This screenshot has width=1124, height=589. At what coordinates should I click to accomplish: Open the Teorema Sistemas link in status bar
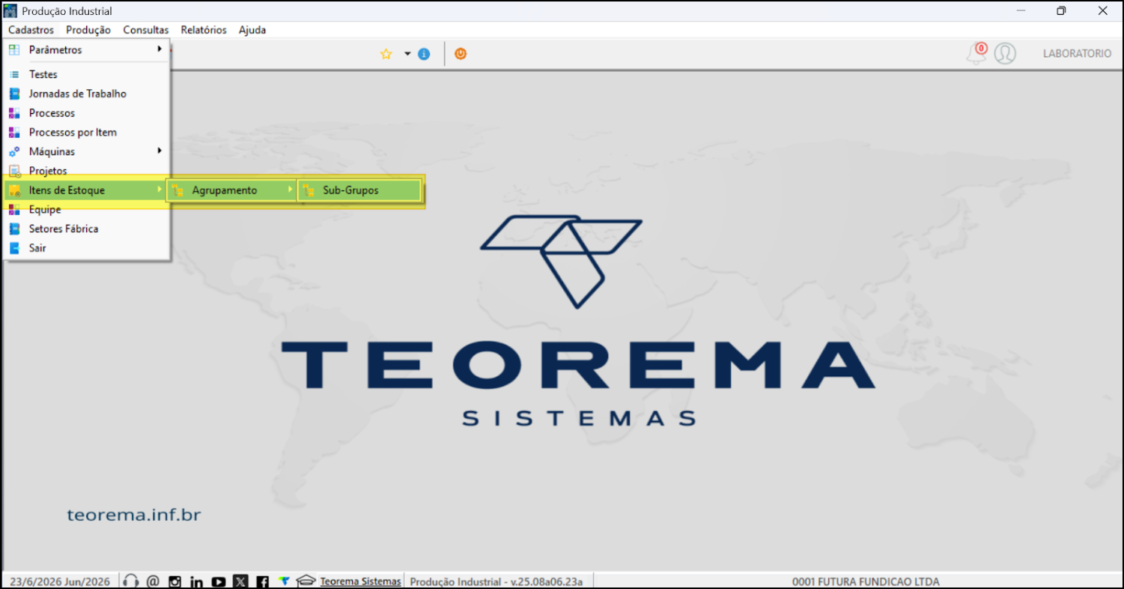[360, 582]
